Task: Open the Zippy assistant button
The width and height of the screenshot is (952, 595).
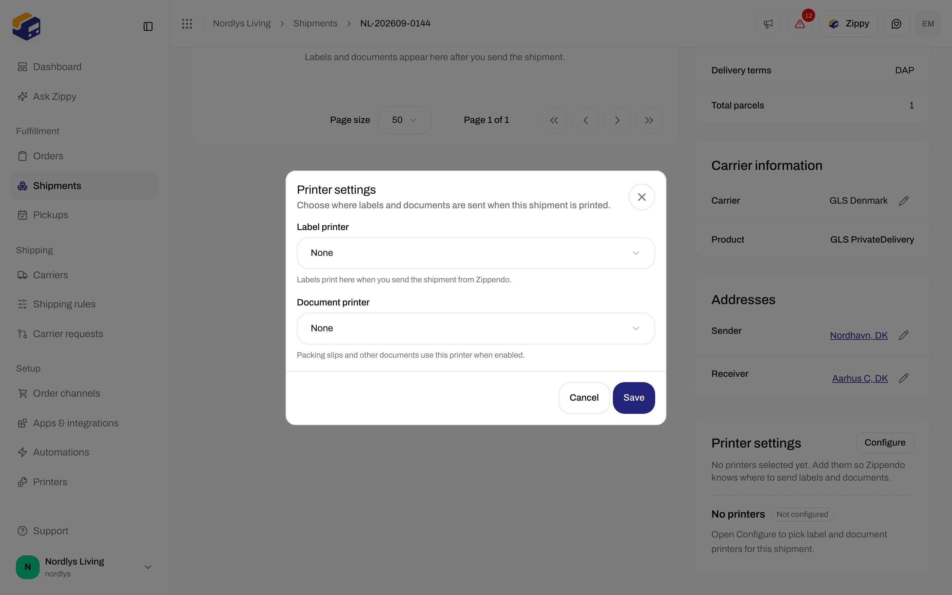Action: tap(848, 23)
